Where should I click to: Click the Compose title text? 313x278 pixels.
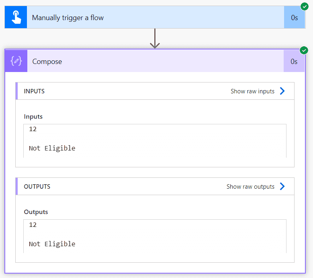click(47, 62)
